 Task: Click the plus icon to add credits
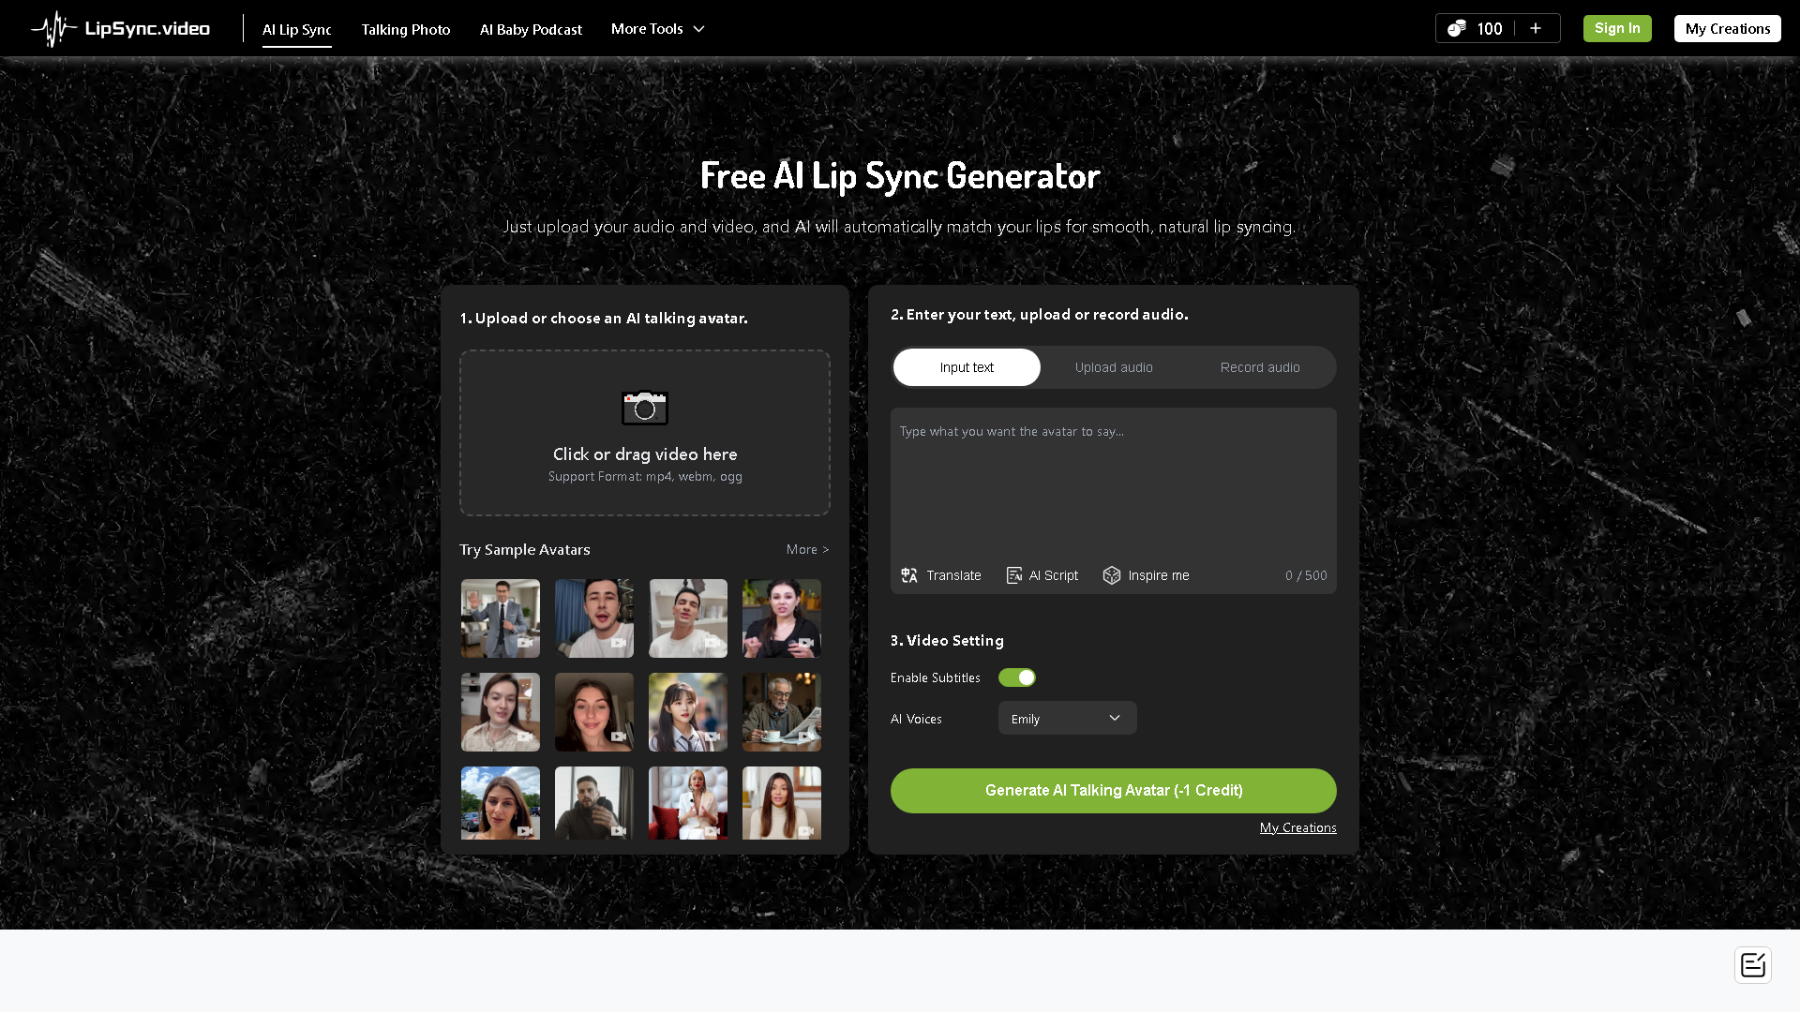click(x=1536, y=28)
